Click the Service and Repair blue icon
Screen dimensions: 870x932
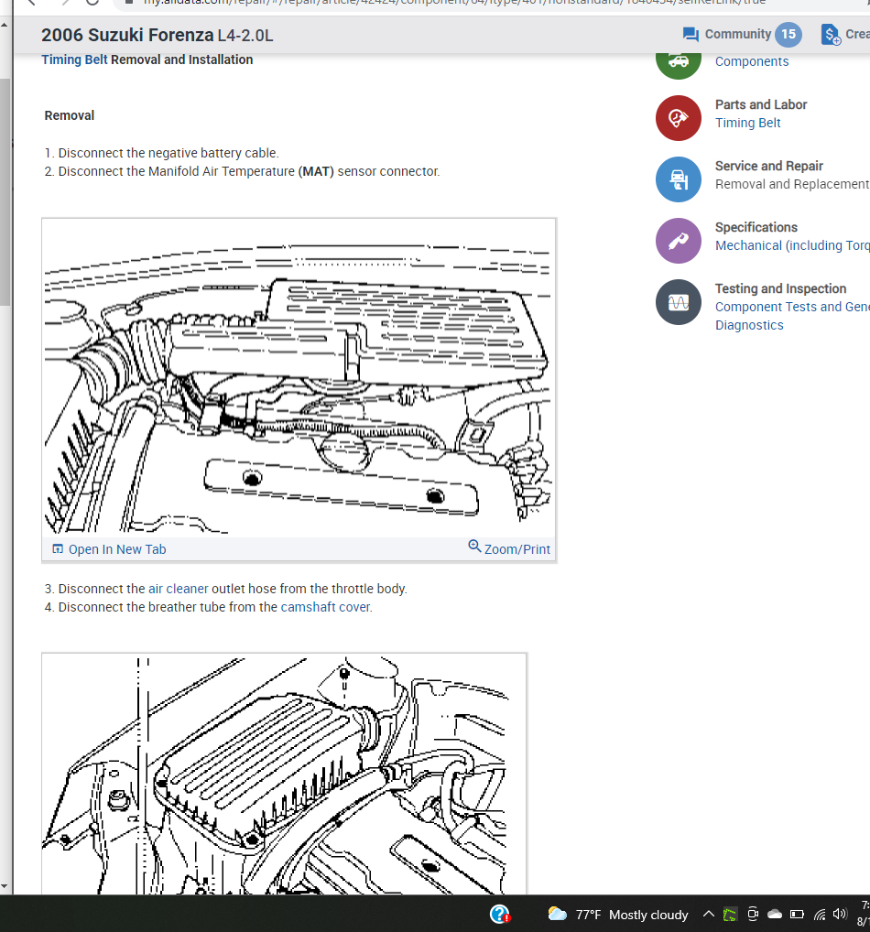pos(679,179)
